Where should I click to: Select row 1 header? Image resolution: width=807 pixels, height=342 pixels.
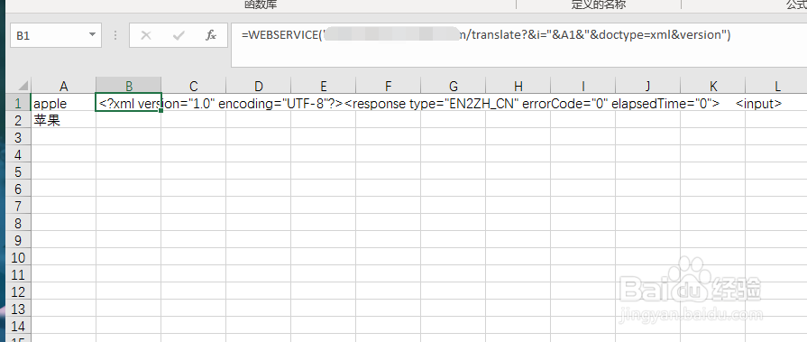coord(19,104)
